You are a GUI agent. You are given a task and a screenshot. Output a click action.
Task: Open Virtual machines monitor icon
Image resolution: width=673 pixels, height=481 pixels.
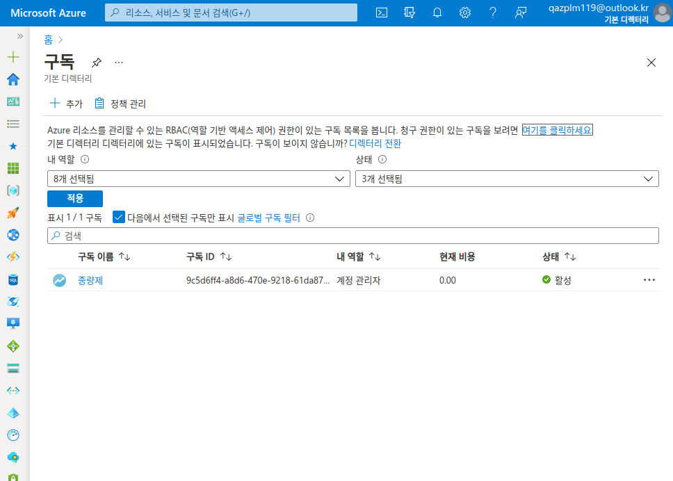pos(13,323)
